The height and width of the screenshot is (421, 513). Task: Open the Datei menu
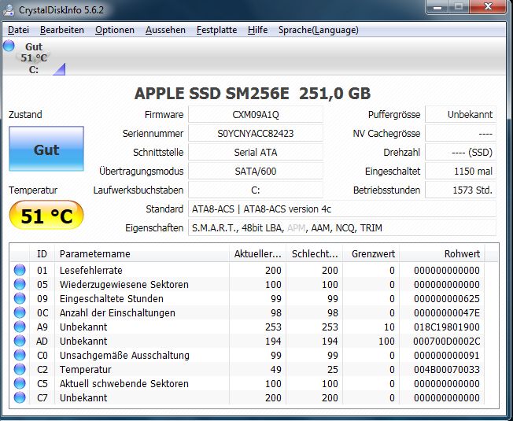pyautogui.click(x=18, y=30)
